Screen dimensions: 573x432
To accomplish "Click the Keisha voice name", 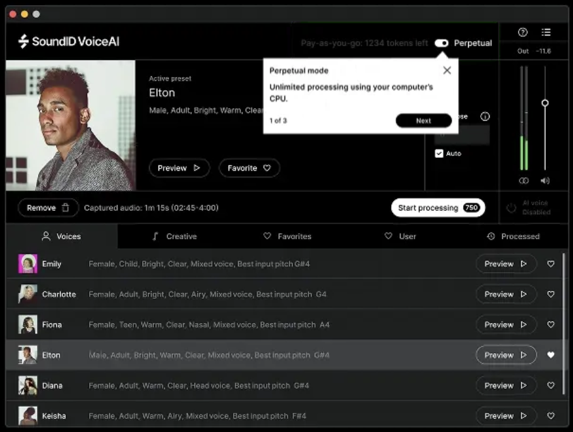I will pyautogui.click(x=54, y=416).
